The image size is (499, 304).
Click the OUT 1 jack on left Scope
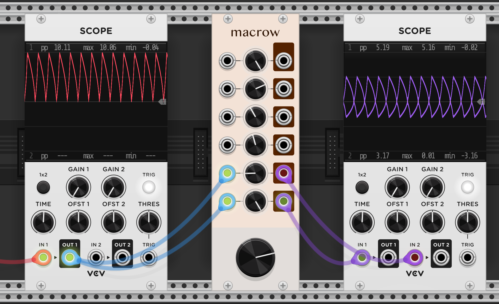click(69, 257)
